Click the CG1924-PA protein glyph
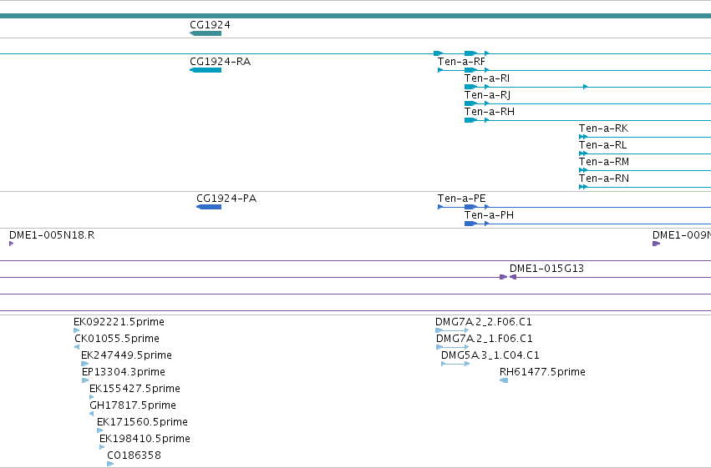 pos(209,207)
